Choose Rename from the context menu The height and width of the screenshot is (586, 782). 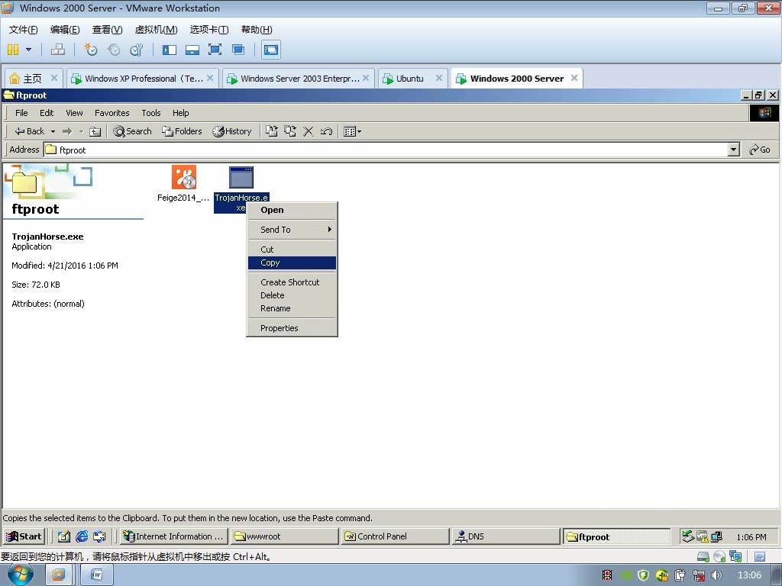(292, 308)
